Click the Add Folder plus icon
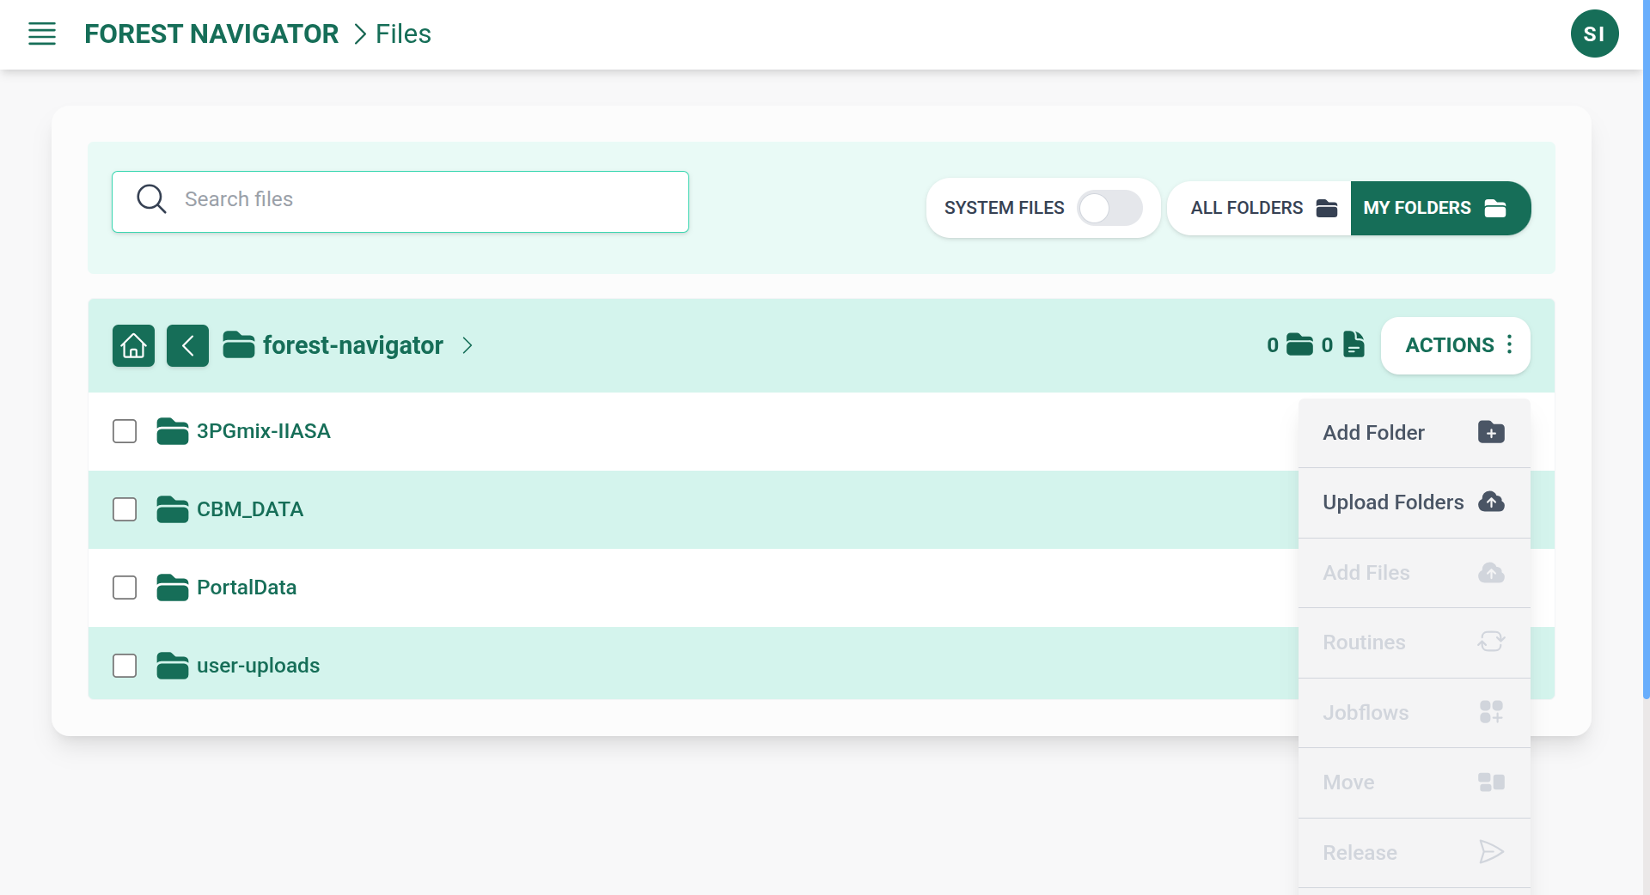The width and height of the screenshot is (1650, 895). point(1491,432)
